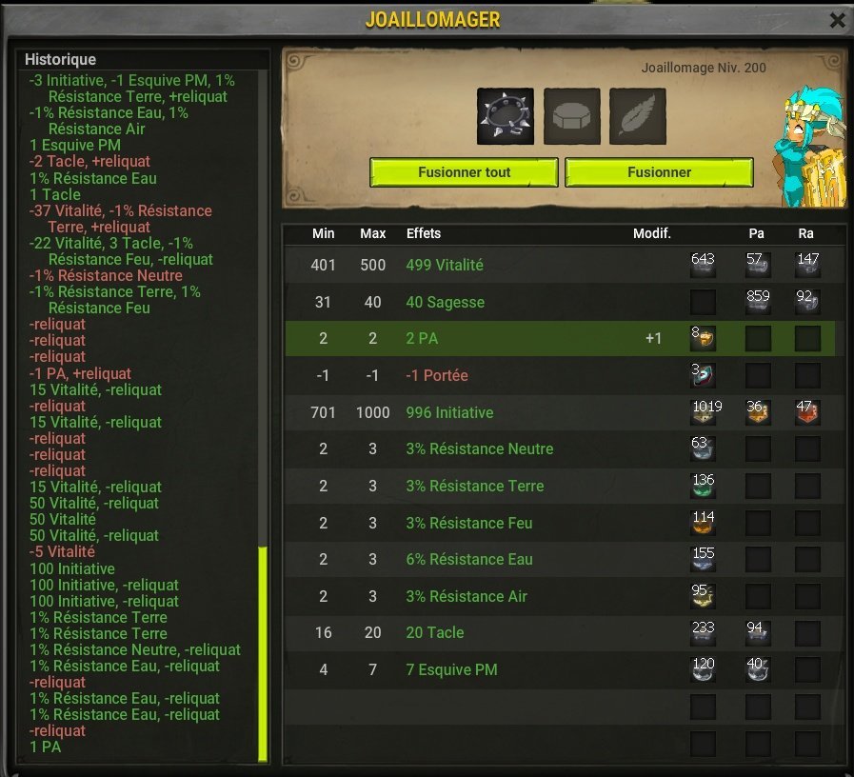Click the empty rune slot icon

tap(571, 116)
